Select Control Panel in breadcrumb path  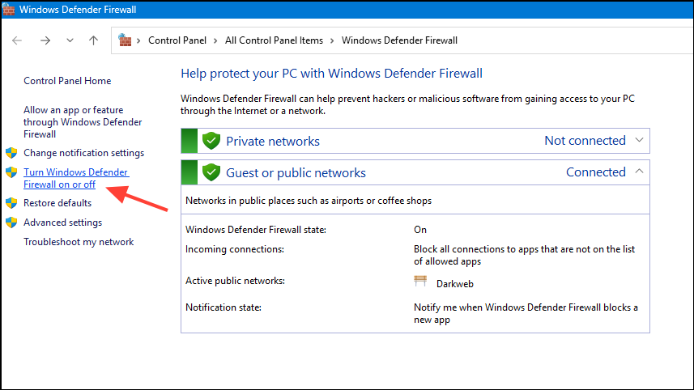click(x=177, y=40)
